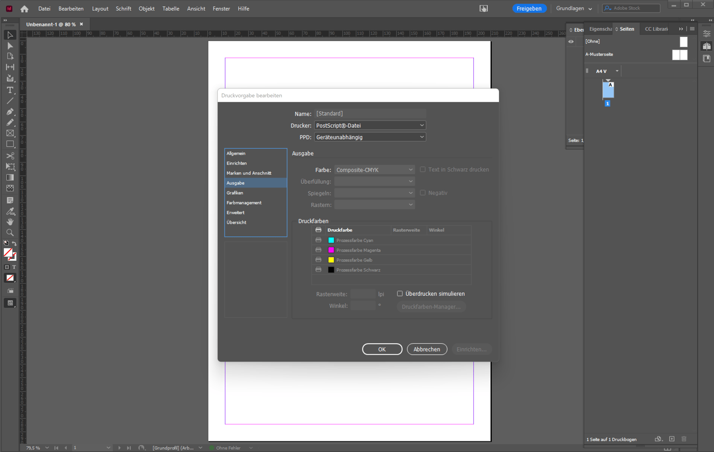Enable Überdrucken simulieren checkbox
This screenshot has width=714, height=452.
(x=400, y=294)
